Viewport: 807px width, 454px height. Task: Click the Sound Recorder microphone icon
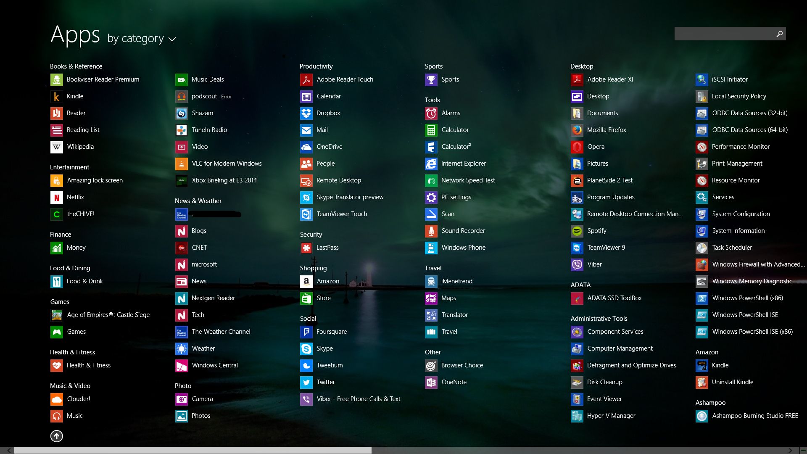[431, 231]
